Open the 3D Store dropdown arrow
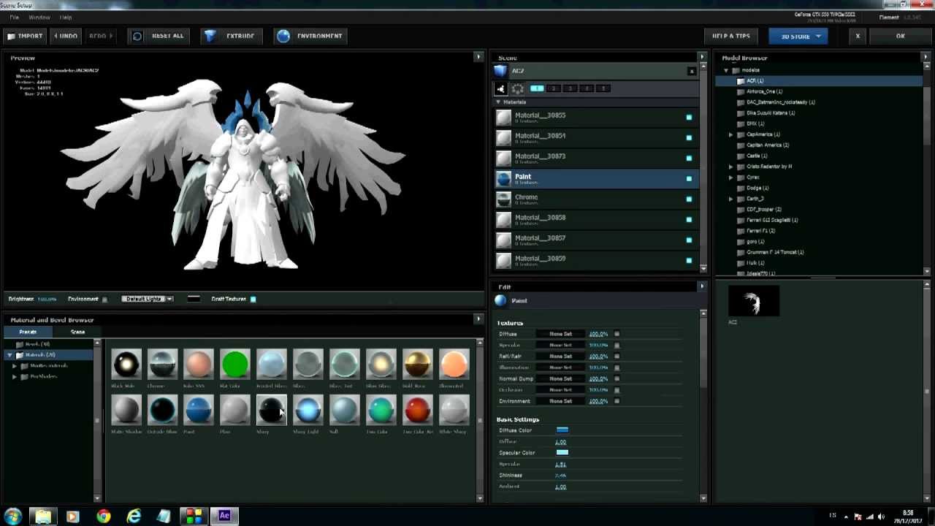Screen dimensions: 935x526 (818, 36)
